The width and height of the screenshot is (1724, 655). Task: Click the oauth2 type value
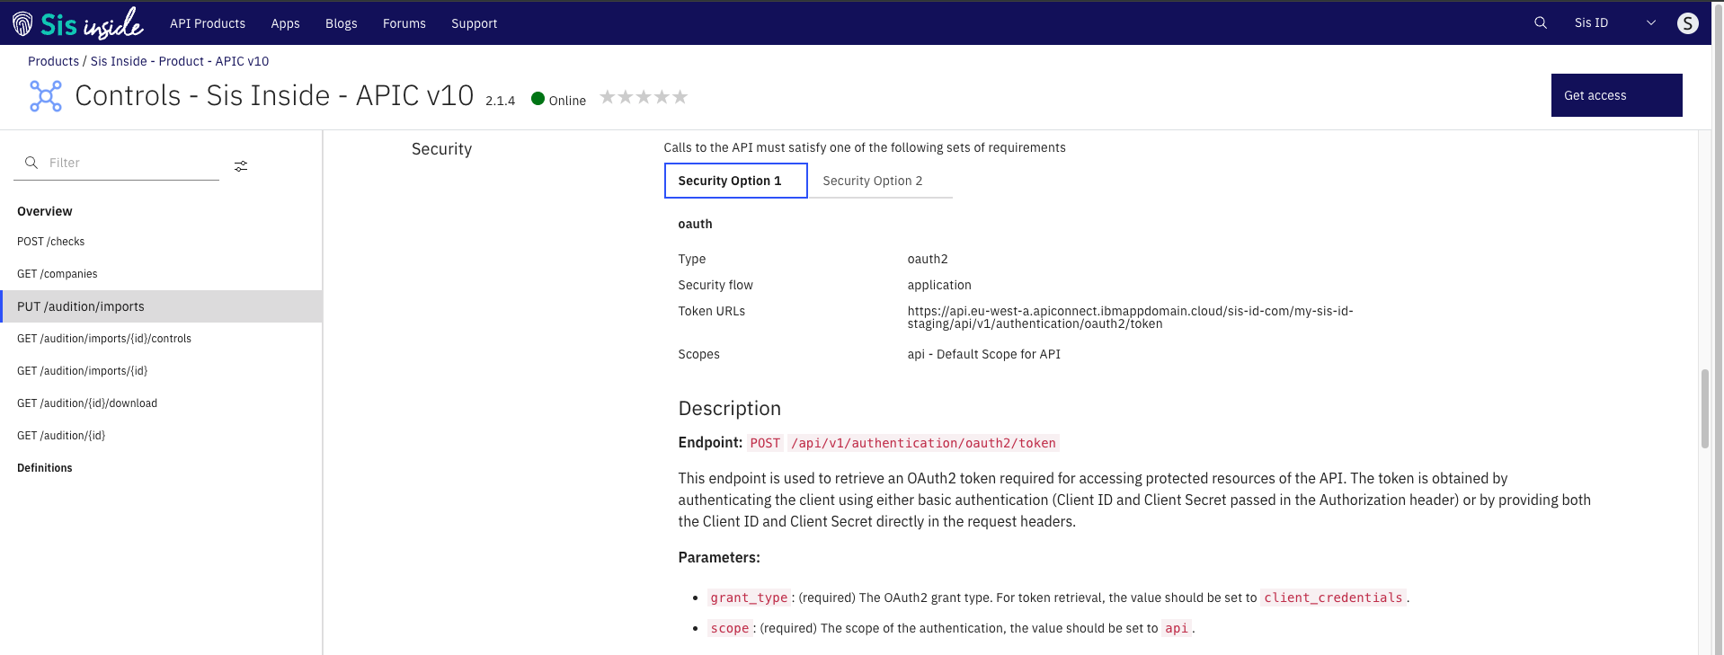point(928,259)
